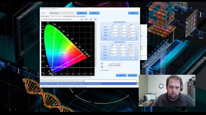This screenshot has height=115, width=206.
Task: Toggle the Enable col. checkbox
Action: [x=102, y=70]
